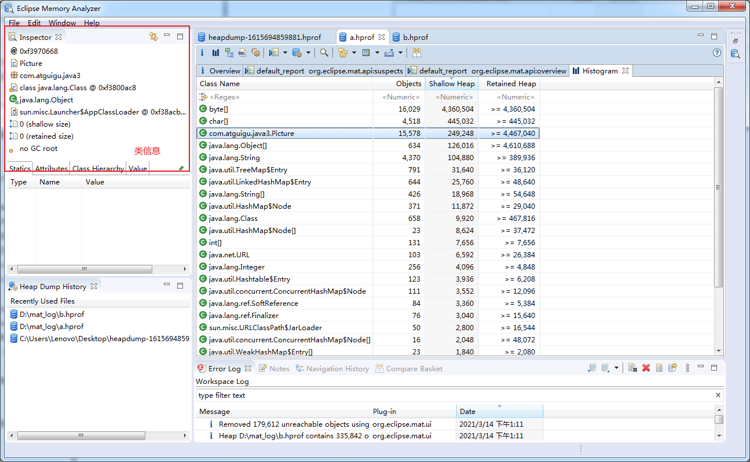
Task: Switch to the heapdump-1615694859881.hprof editor tab
Action: 264,37
